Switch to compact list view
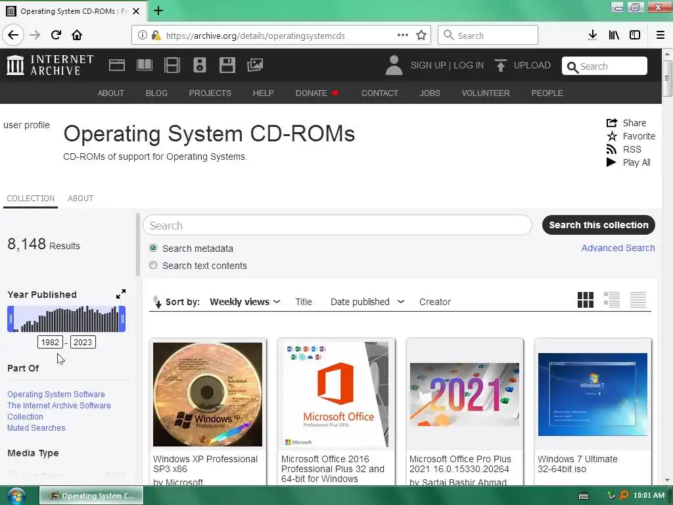 click(638, 300)
